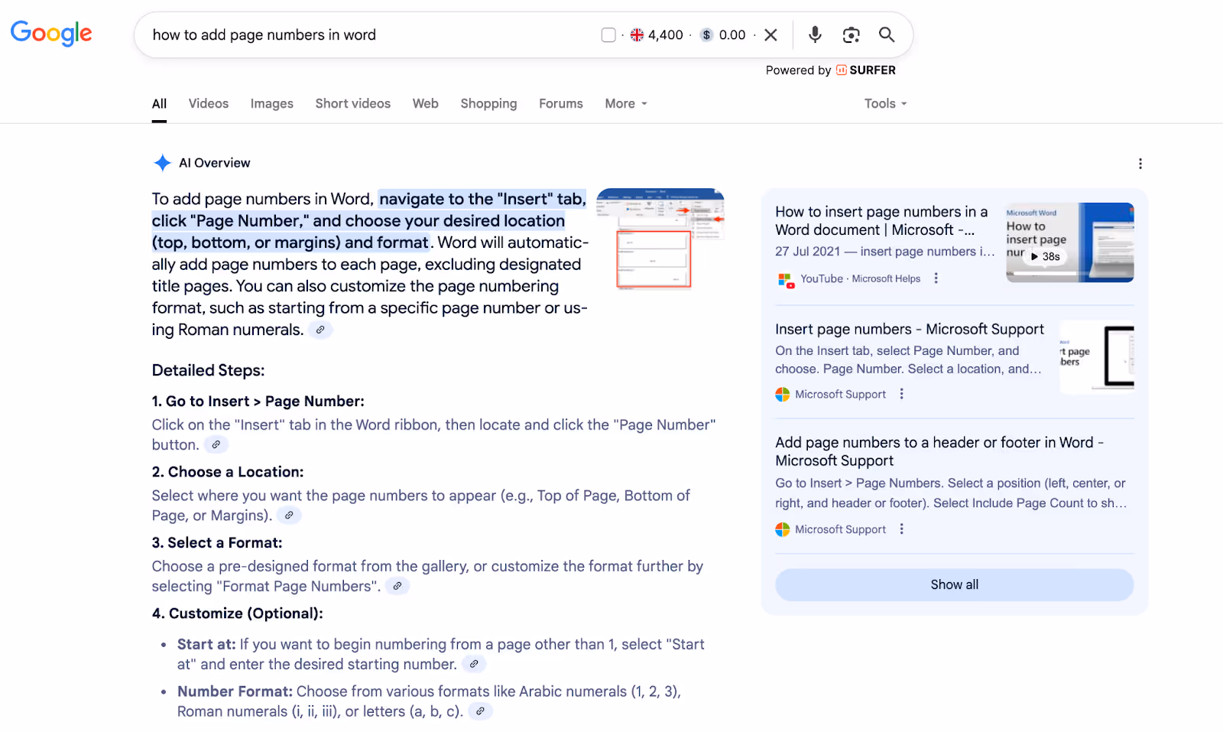Open options for Insert page numbers result
The height and width of the screenshot is (732, 1223).
pyautogui.click(x=902, y=394)
